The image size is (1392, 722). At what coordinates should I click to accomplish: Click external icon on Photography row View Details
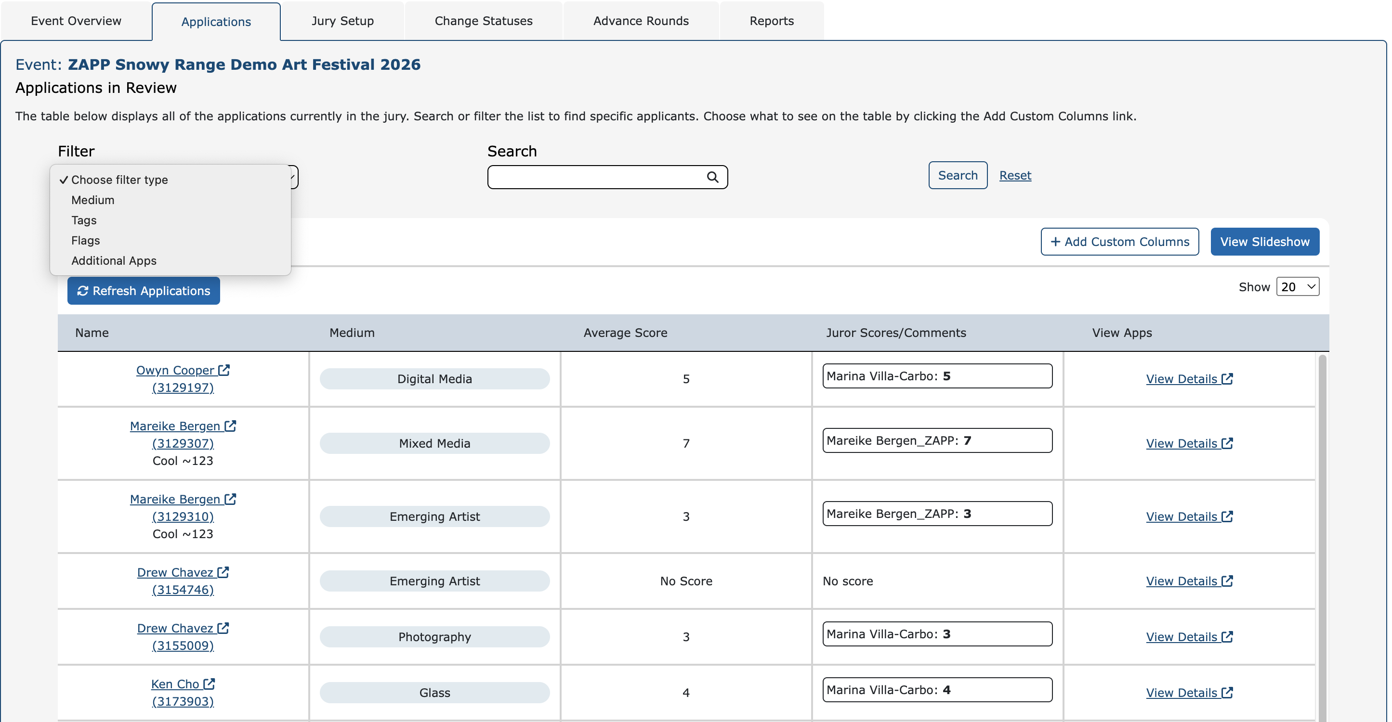(1227, 636)
